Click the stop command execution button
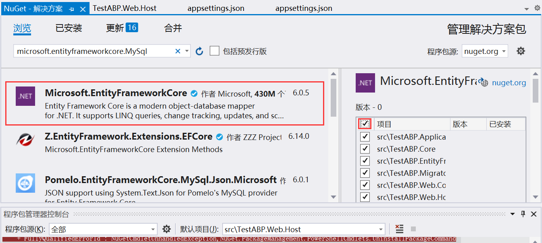This screenshot has height=243, width=542. 413,229
